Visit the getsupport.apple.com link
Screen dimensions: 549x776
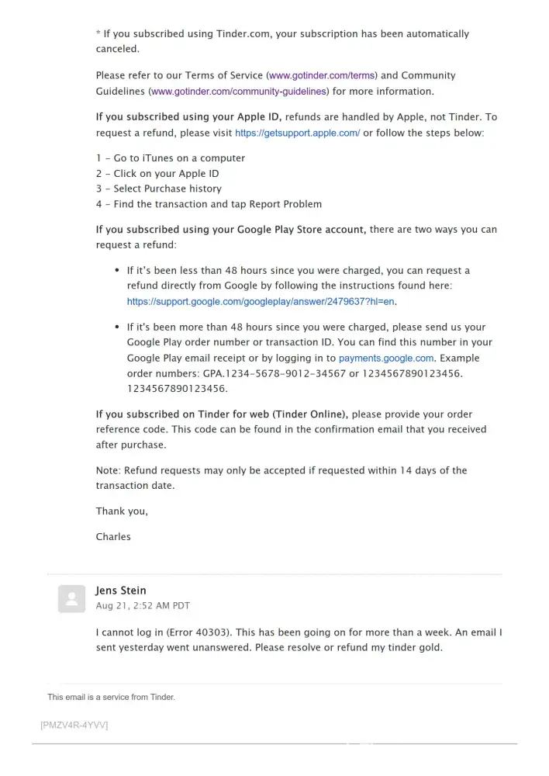pos(297,133)
